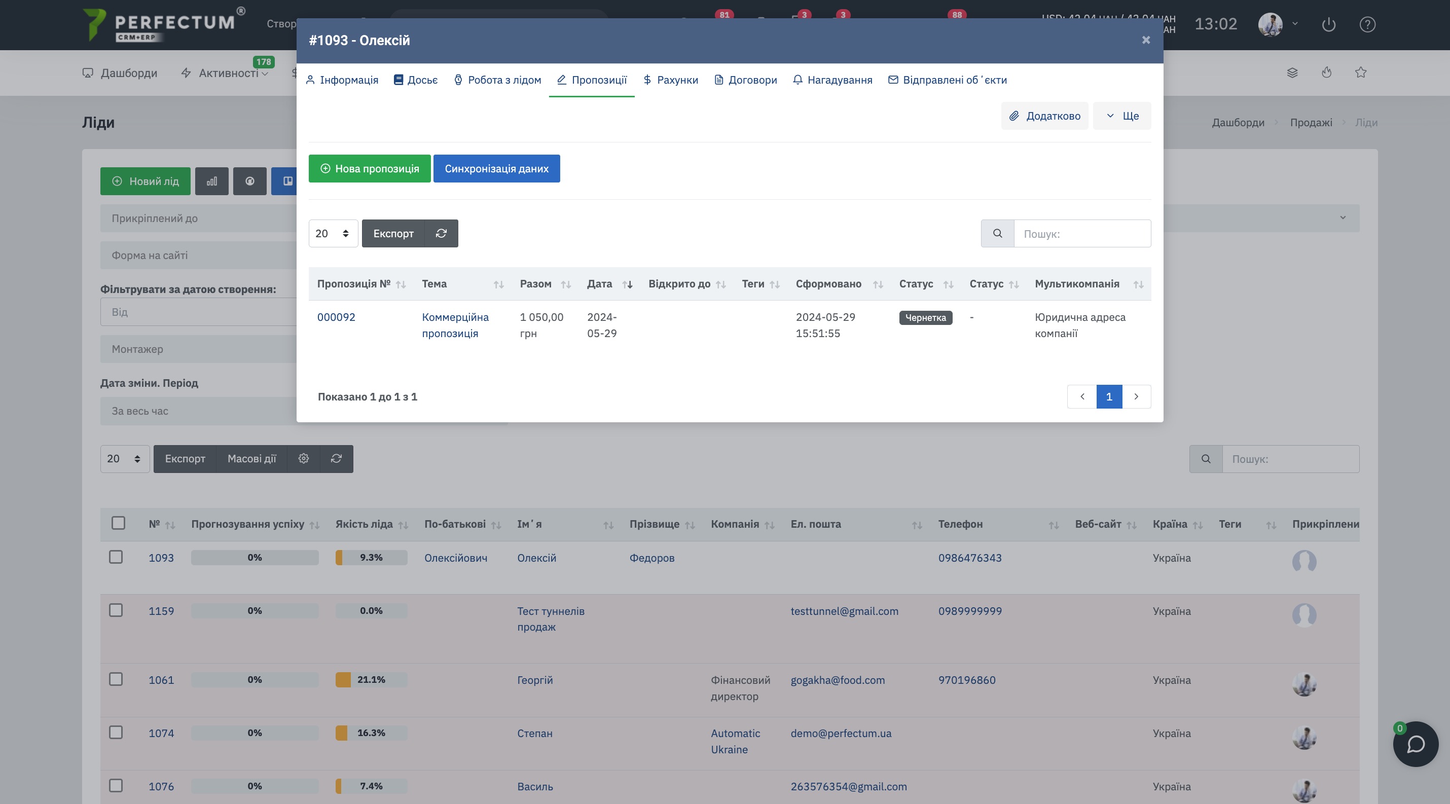This screenshot has height=804, width=1450.
Task: Open the live chat bubble widget
Action: click(1416, 744)
